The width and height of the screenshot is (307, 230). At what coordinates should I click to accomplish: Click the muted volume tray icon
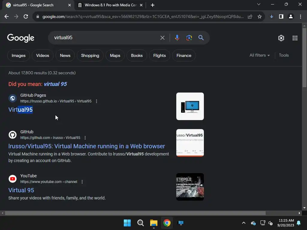pyautogui.click(x=271, y=223)
